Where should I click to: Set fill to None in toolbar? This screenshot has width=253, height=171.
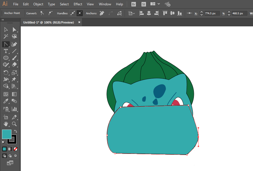(16, 149)
